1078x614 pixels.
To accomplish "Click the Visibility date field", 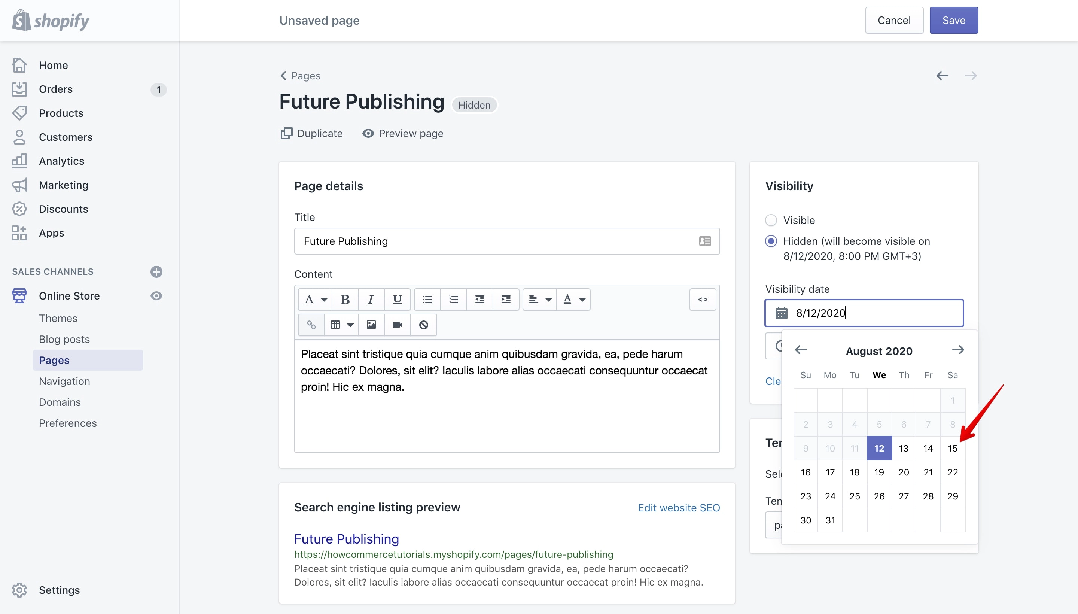I will 864,313.
